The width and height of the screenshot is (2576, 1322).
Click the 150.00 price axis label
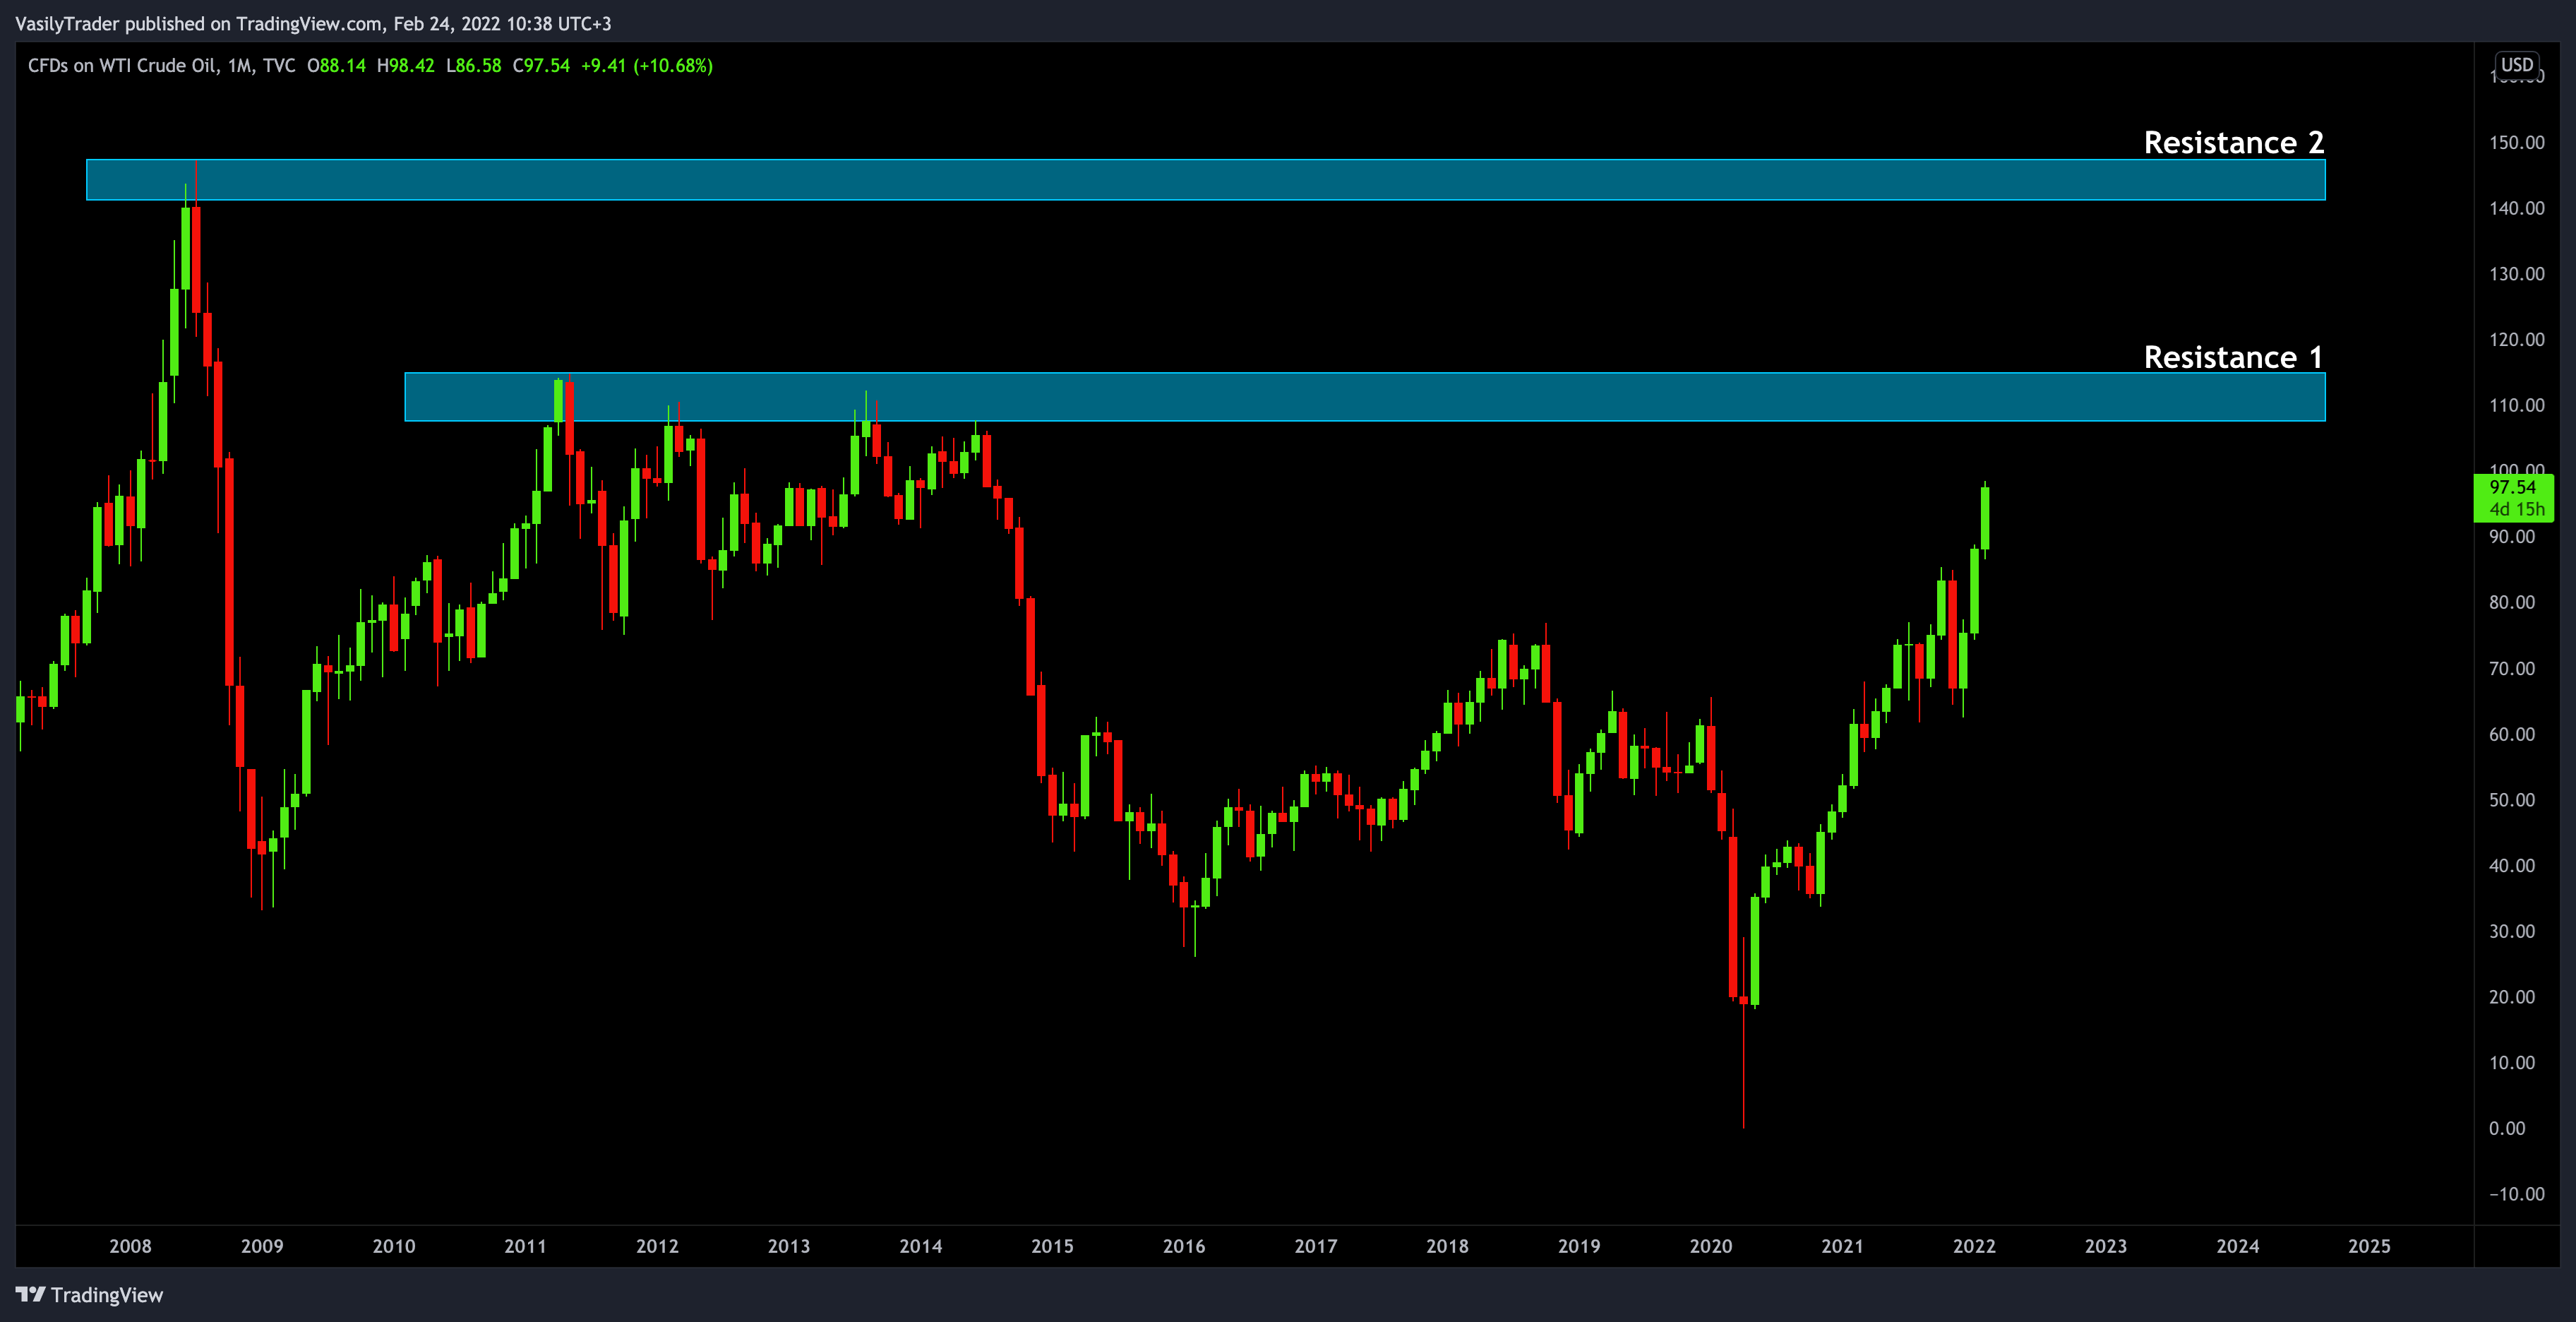[2517, 142]
